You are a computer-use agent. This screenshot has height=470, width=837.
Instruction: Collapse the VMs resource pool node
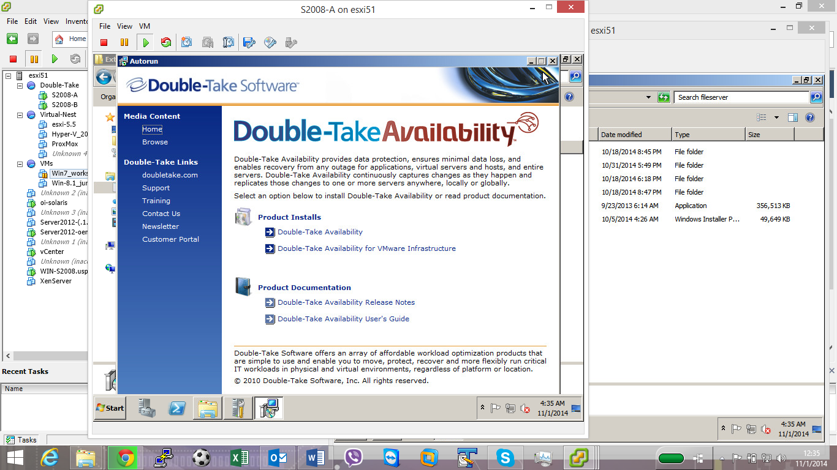coord(20,163)
